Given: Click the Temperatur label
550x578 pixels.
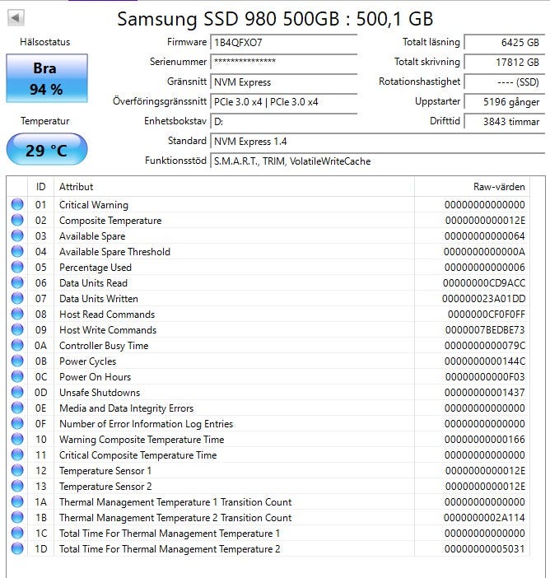Looking at the screenshot, I should click(45, 121).
